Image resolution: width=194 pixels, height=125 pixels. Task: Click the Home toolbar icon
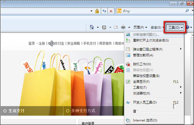pyautogui.click(x=92, y=27)
